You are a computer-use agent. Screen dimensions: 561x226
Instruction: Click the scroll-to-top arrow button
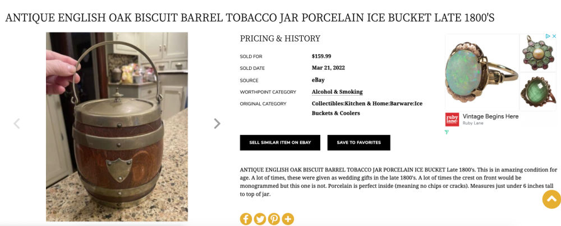tap(551, 199)
